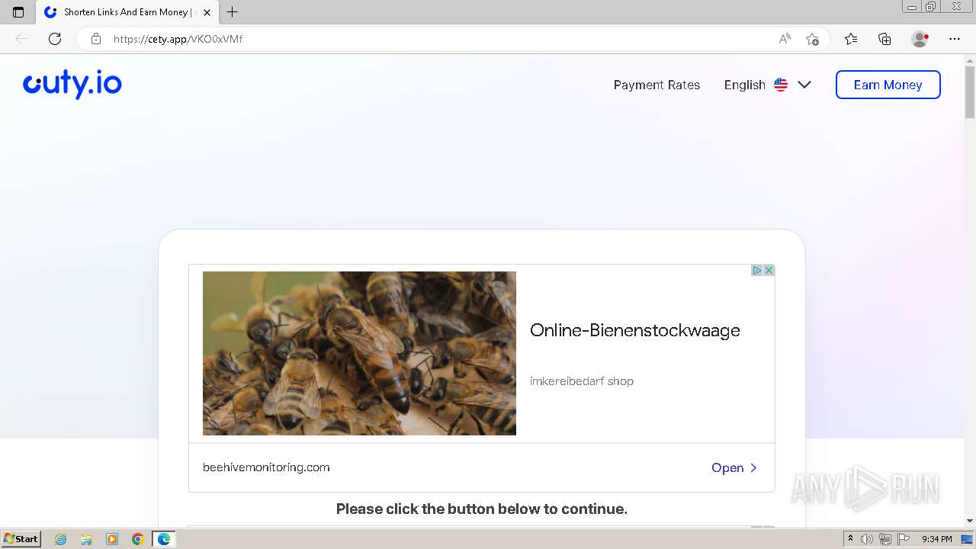The height and width of the screenshot is (549, 976).
Task: Click the US flag language icon
Action: point(781,85)
